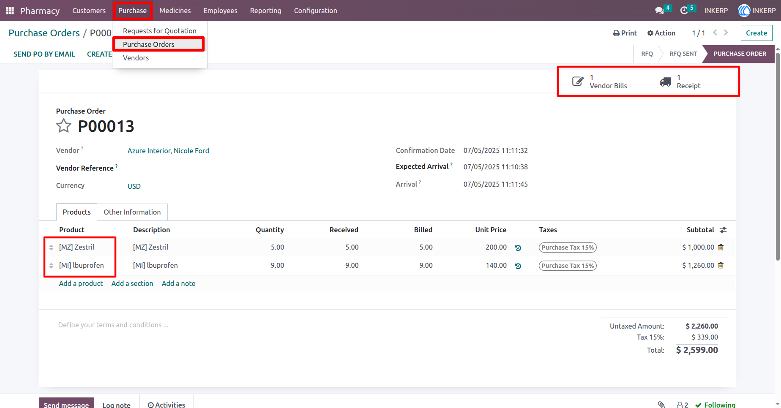Open vendor Azure Interior, Nicole Ford
781x408 pixels.
click(x=168, y=151)
